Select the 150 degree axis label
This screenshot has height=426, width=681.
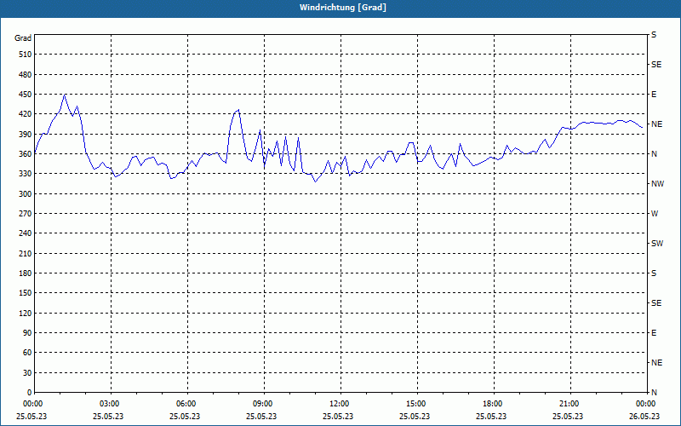pos(26,293)
